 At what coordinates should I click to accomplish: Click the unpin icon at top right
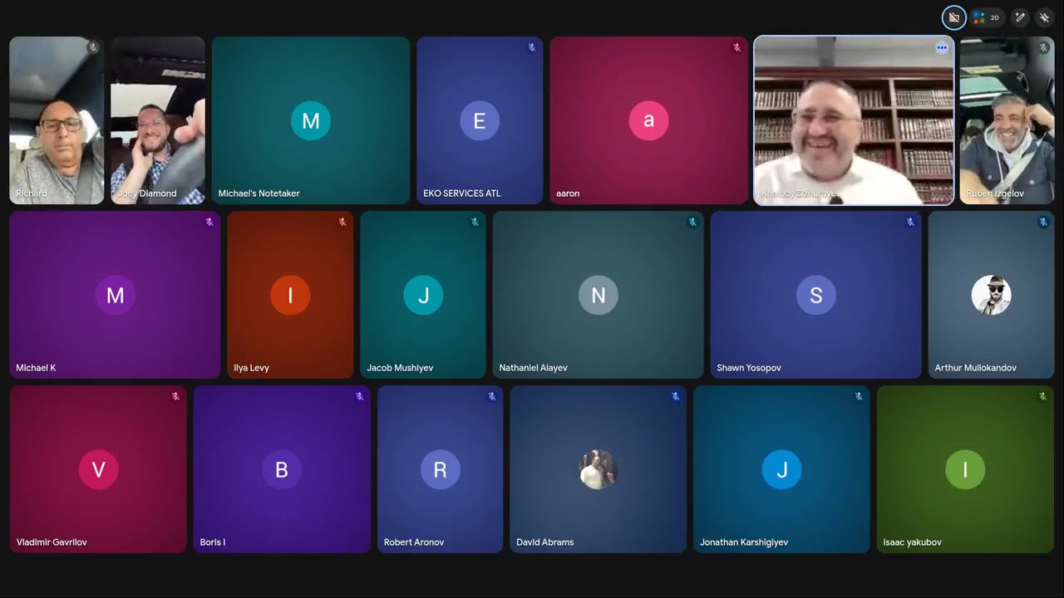(x=1045, y=17)
